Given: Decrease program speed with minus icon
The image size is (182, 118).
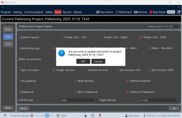Looking at the screenshot, I should click(32, 115).
